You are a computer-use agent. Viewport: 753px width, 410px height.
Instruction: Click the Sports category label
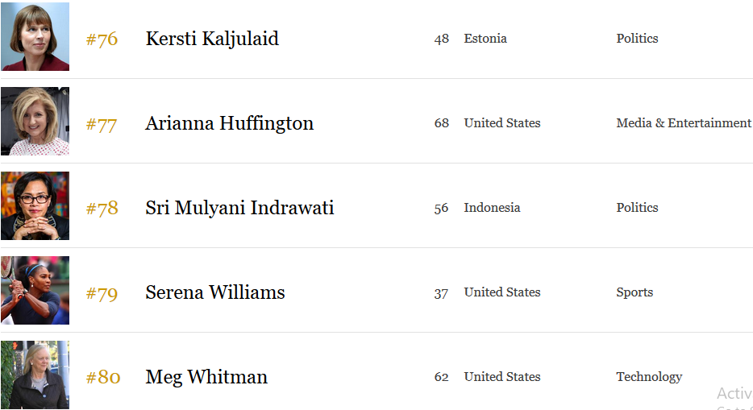coord(634,292)
